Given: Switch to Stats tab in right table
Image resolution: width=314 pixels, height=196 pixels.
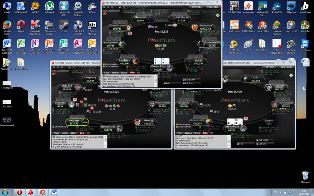Looking at the screenshot, I should [197, 133].
